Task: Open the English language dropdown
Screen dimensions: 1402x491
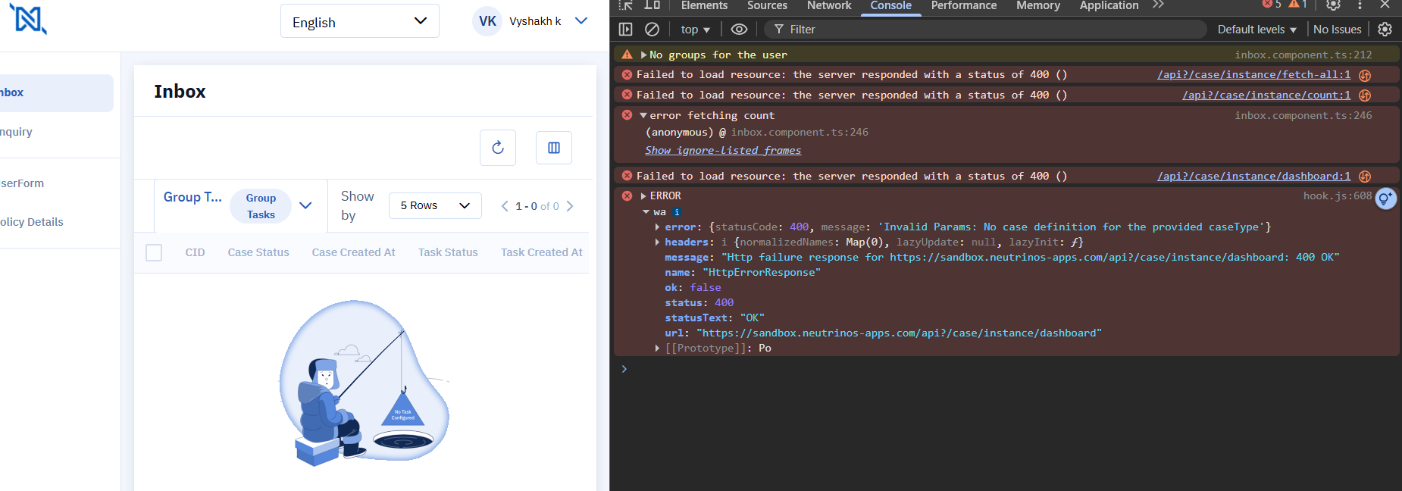Action: tap(359, 21)
